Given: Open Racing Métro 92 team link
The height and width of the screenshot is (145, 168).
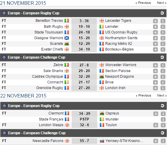Looking at the screenshot, I should click(118, 44).
